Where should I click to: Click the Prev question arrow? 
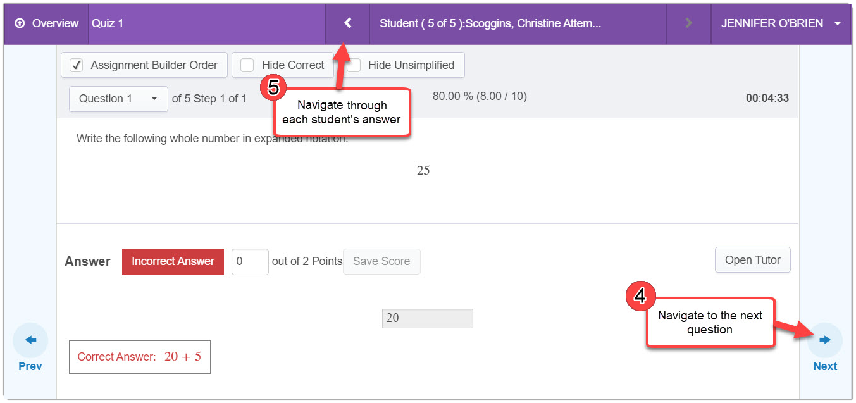point(30,341)
